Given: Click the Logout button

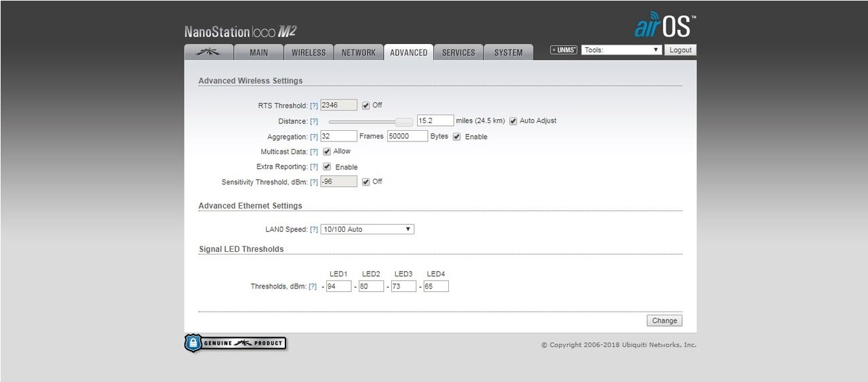Looking at the screenshot, I should coord(680,50).
